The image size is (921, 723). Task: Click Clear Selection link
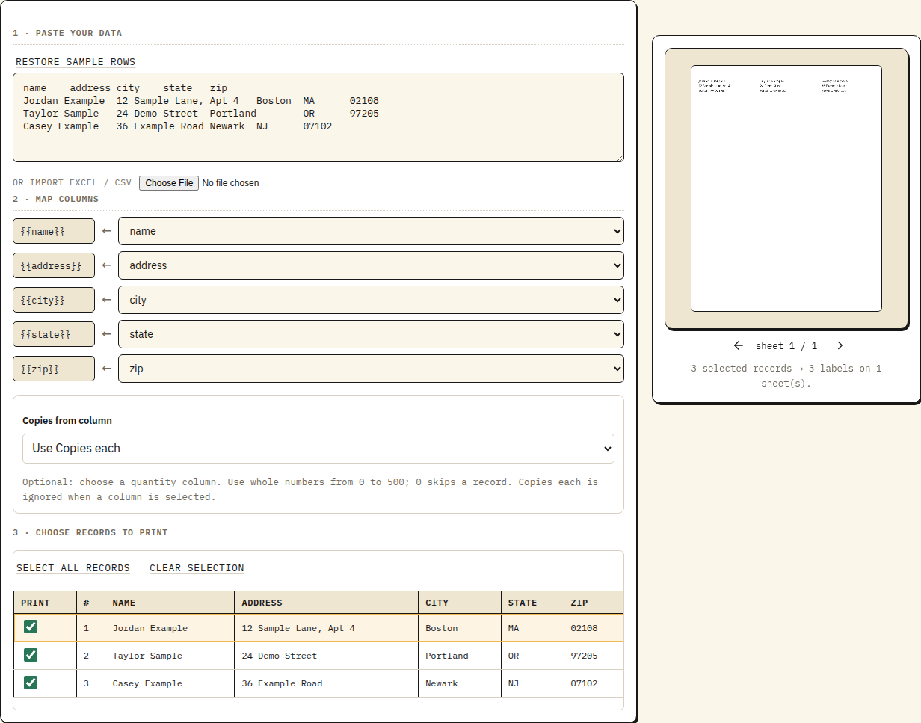point(197,568)
